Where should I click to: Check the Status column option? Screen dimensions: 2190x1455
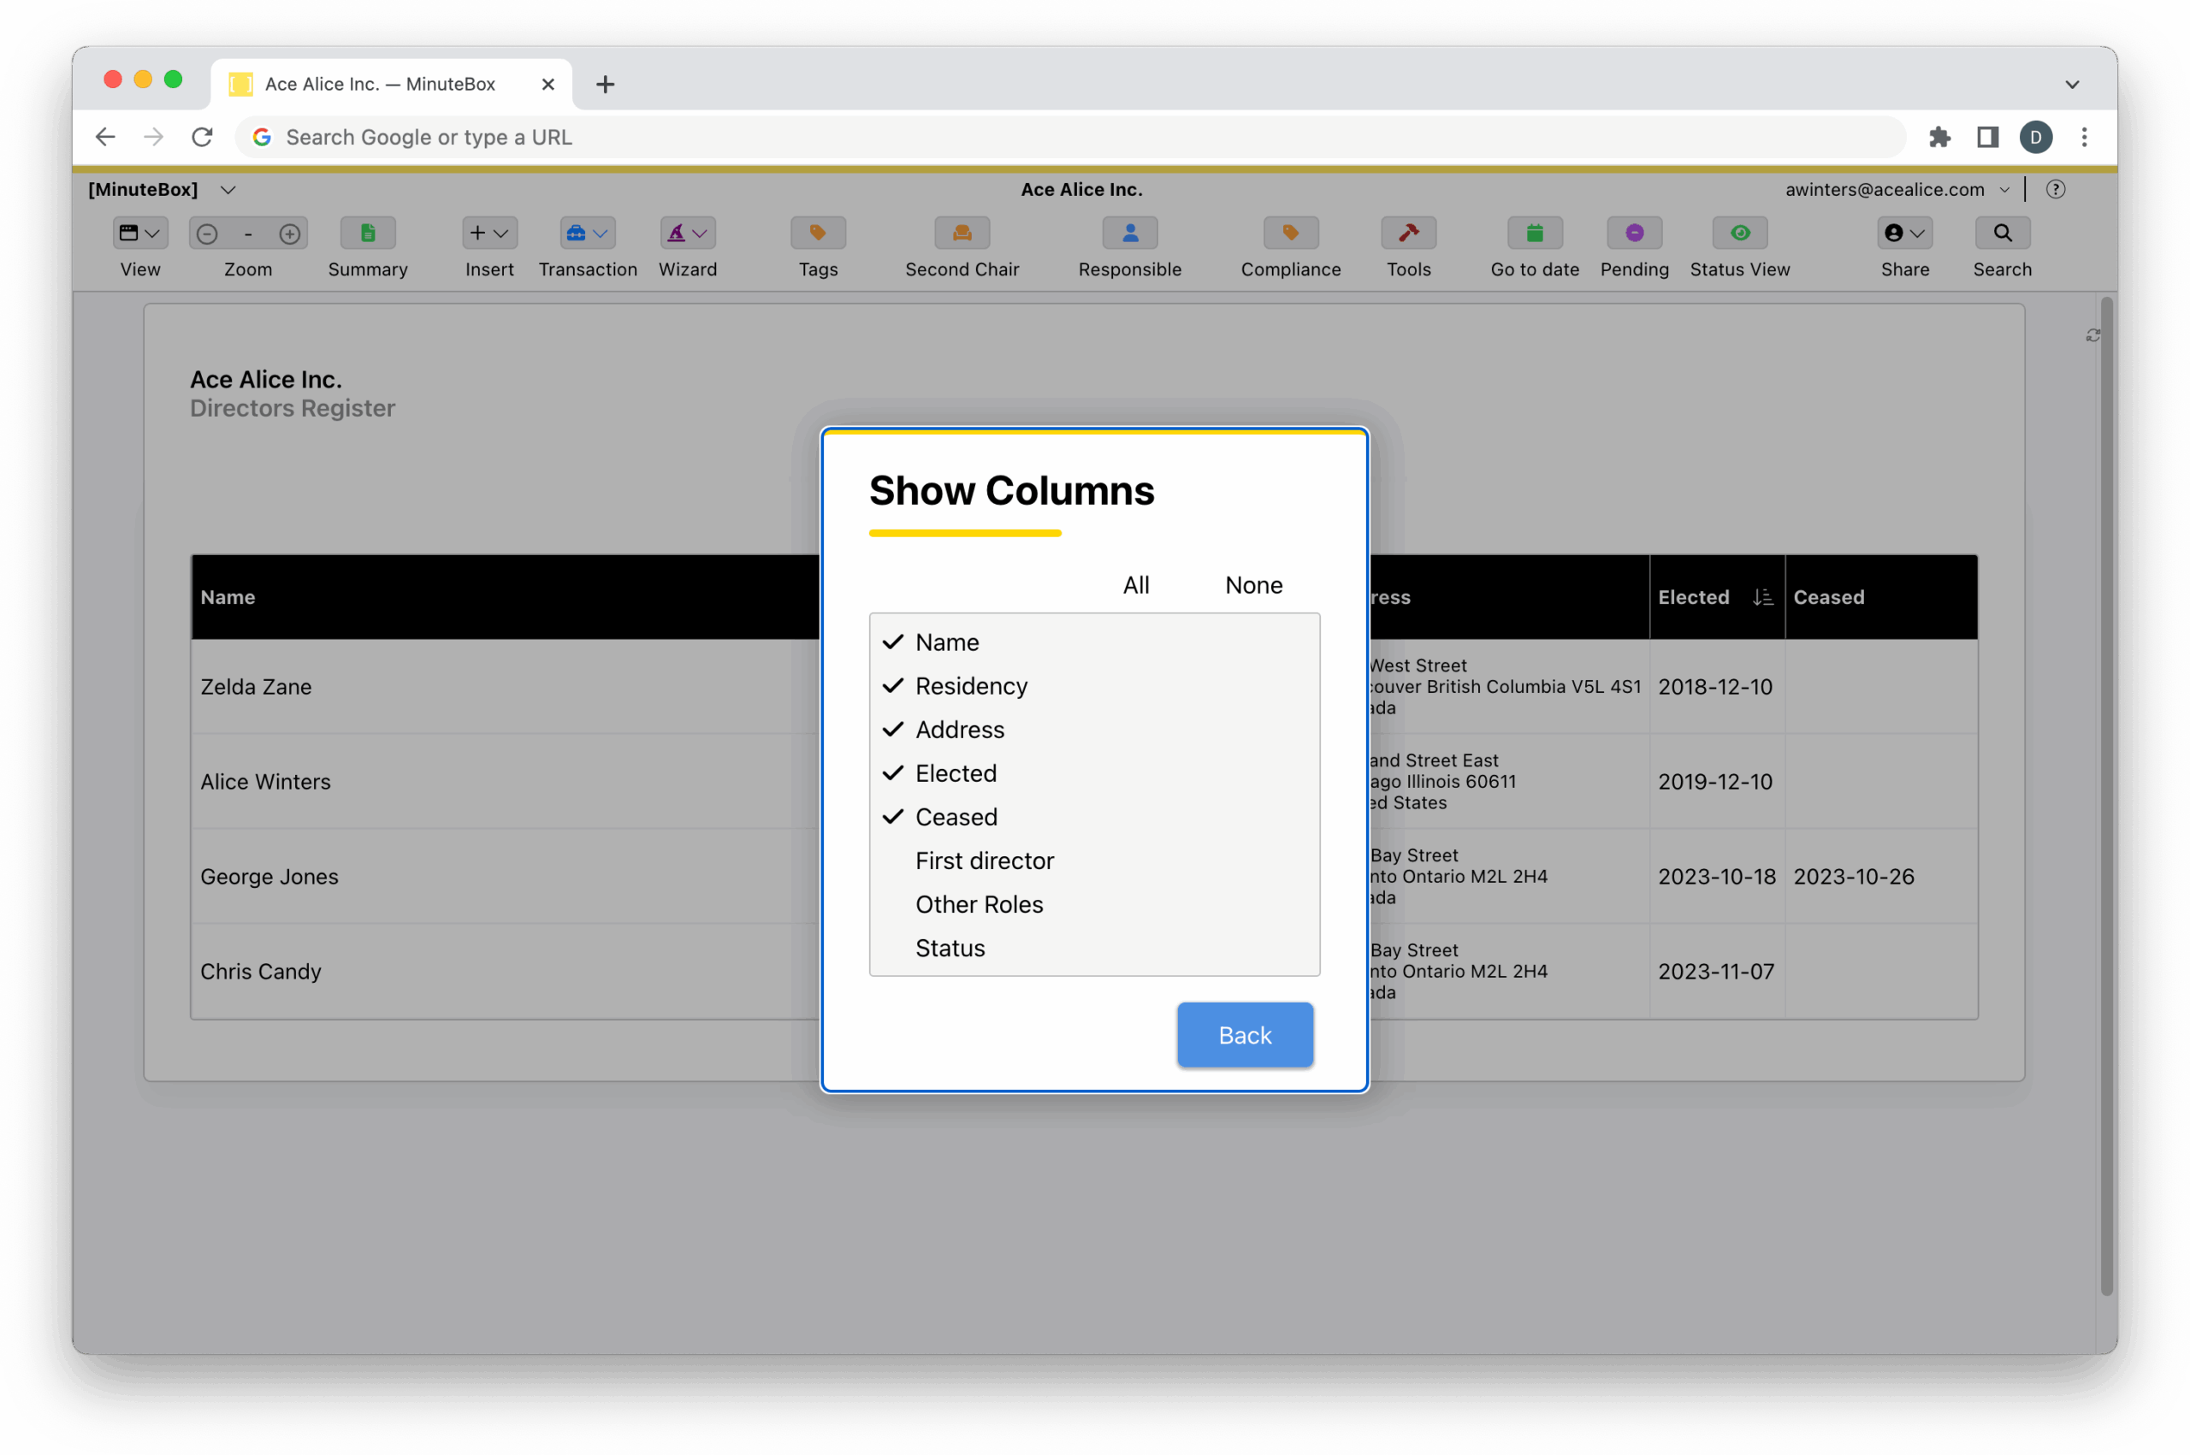[950, 948]
